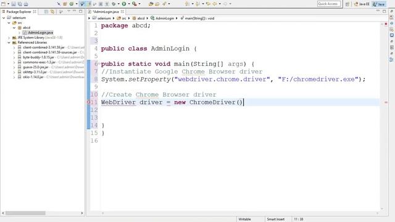Click the error marker on line 11
Screen dimensions: 395x222
pyautogui.click(x=89, y=102)
